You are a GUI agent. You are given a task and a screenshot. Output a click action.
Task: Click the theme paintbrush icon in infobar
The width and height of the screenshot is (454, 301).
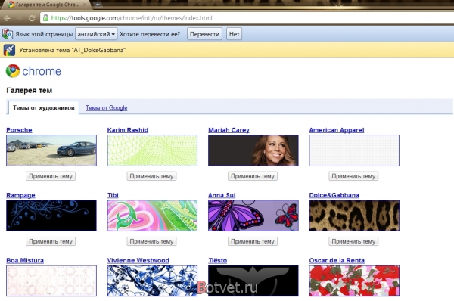pos(9,50)
